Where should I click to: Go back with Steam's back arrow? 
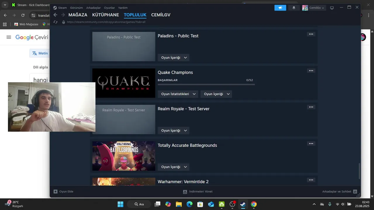coord(55,15)
